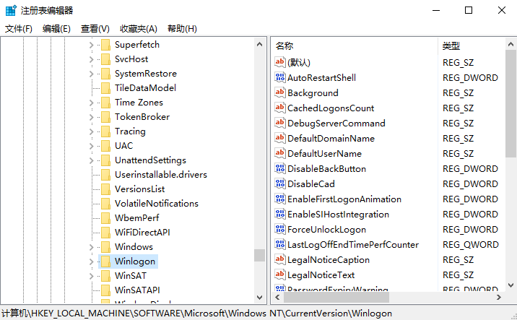Select the WinSATAPI key

click(137, 290)
